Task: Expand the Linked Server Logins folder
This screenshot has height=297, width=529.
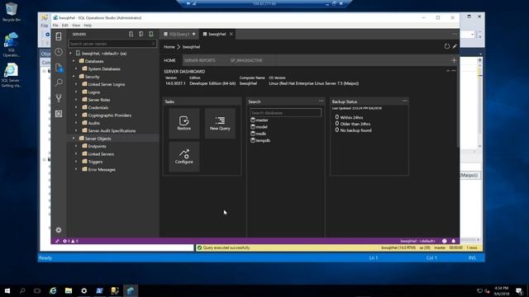Action: pyautogui.click(x=77, y=84)
